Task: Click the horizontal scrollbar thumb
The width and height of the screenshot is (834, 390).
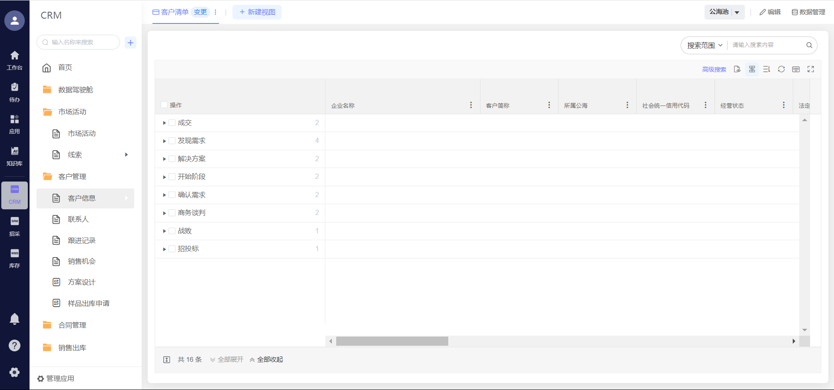Action: 392,341
